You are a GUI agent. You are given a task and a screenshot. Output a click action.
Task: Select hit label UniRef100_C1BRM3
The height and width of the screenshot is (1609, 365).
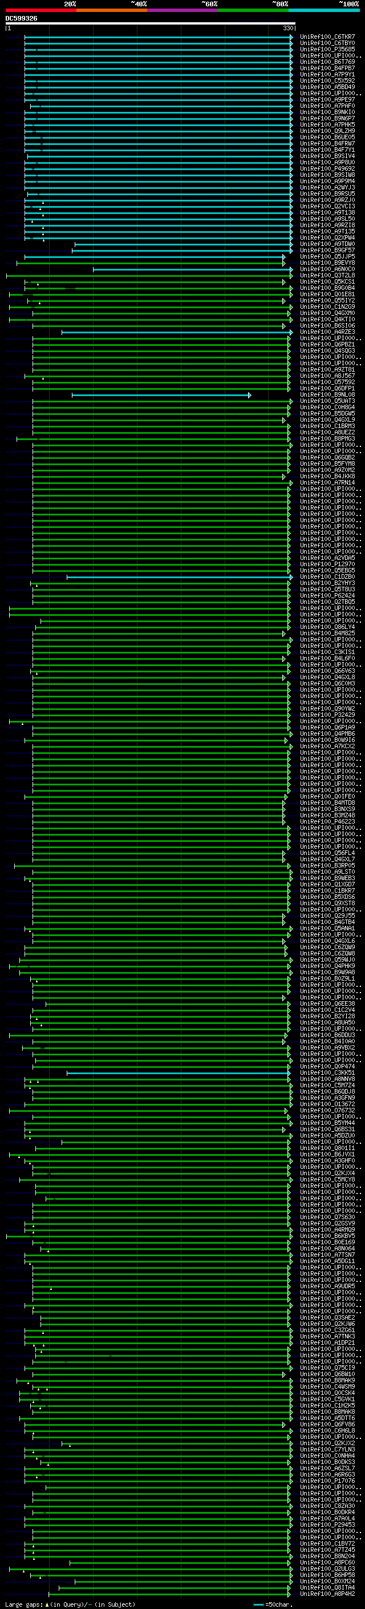(x=327, y=426)
